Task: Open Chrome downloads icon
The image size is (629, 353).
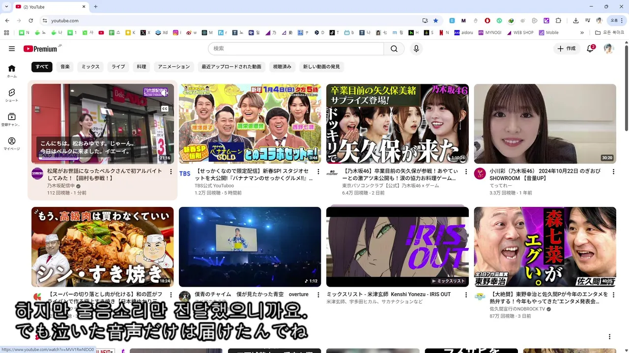Action: pos(576,21)
